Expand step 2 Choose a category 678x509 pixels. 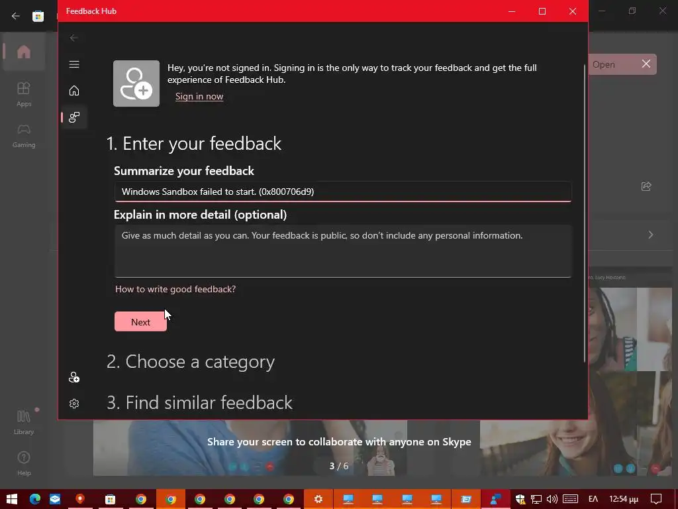click(x=191, y=361)
